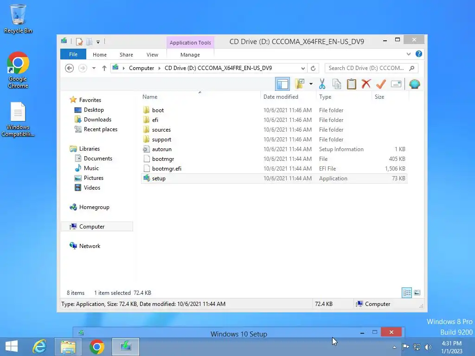This screenshot has width=475, height=356.
Task: Click the Refresh button
Action: pyautogui.click(x=313, y=69)
